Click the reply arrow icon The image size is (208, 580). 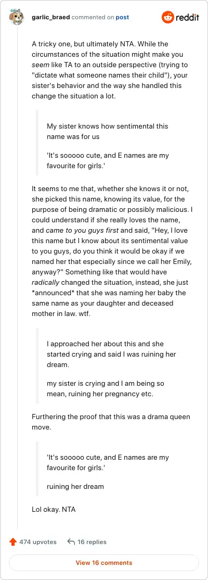click(x=71, y=542)
